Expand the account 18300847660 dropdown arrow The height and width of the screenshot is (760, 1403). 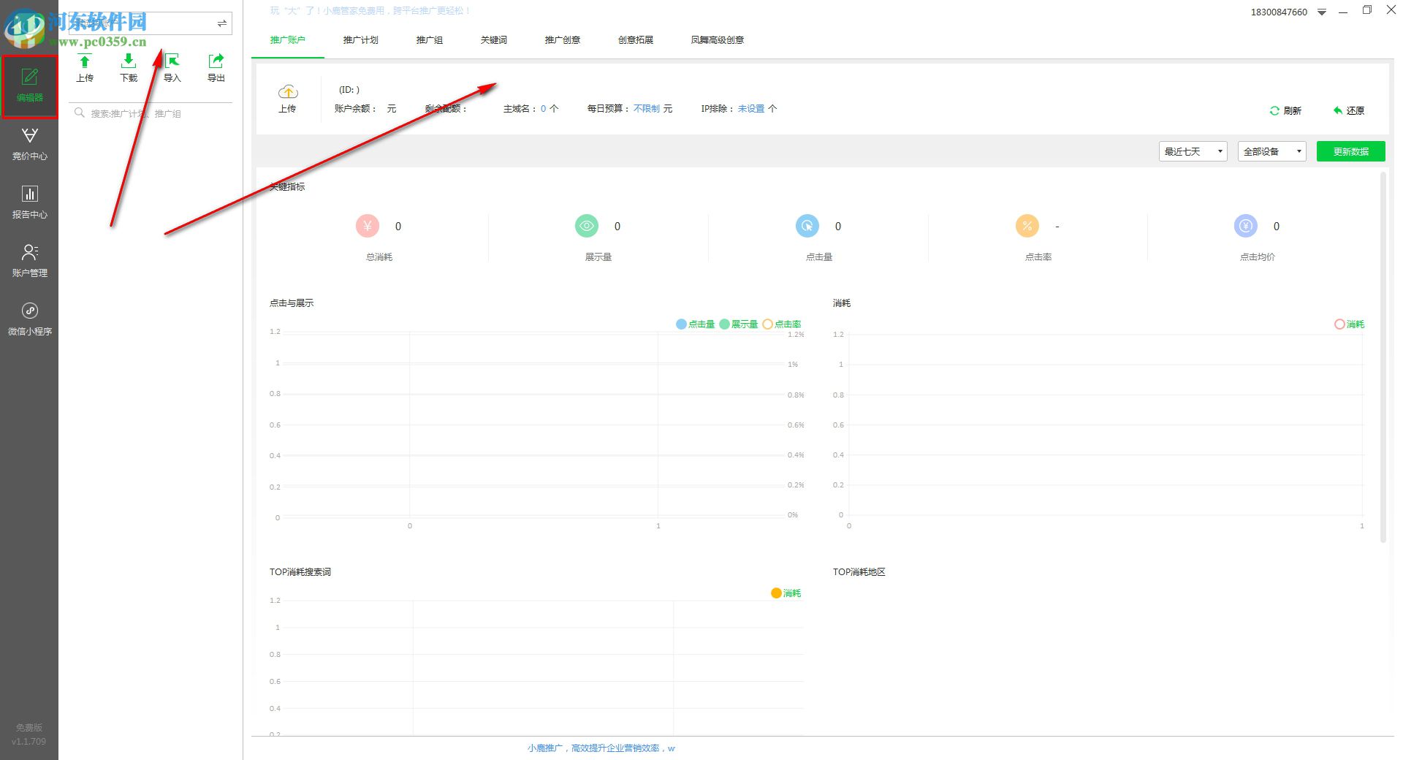pos(1322,12)
